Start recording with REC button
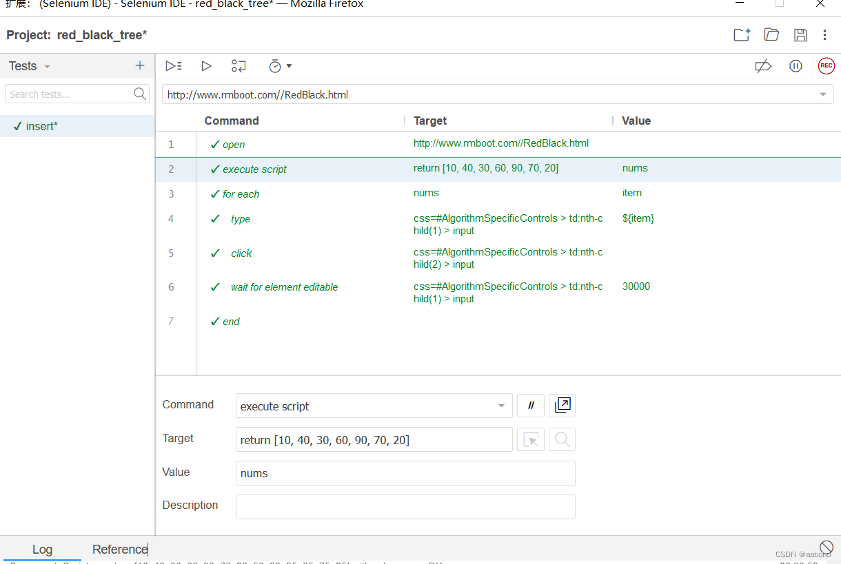This screenshot has width=841, height=564. (826, 66)
